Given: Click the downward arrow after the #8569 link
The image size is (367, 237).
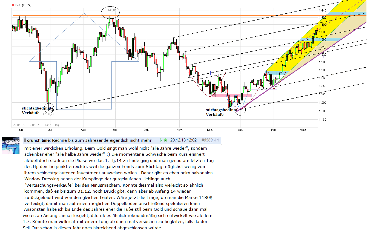Looking at the screenshot, I should pyautogui.click(x=215, y=140).
